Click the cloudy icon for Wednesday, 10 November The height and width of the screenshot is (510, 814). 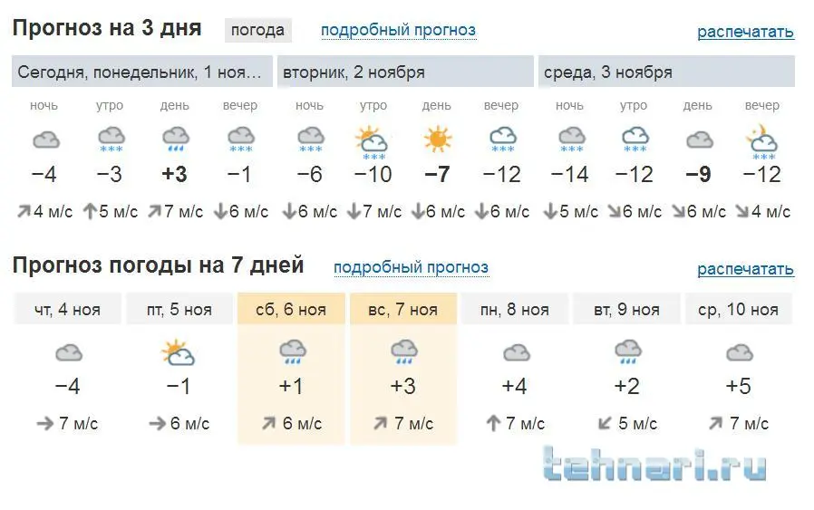(x=739, y=352)
